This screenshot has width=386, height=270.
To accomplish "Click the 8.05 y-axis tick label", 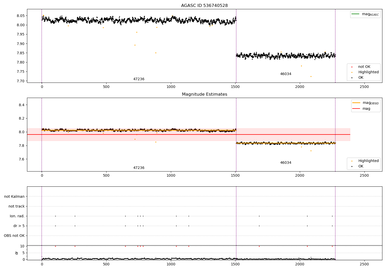I will [x=21, y=16].
